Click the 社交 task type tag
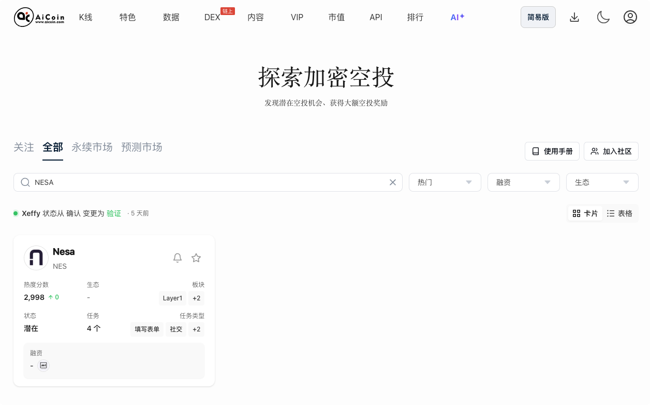The width and height of the screenshot is (650, 405). (176, 329)
